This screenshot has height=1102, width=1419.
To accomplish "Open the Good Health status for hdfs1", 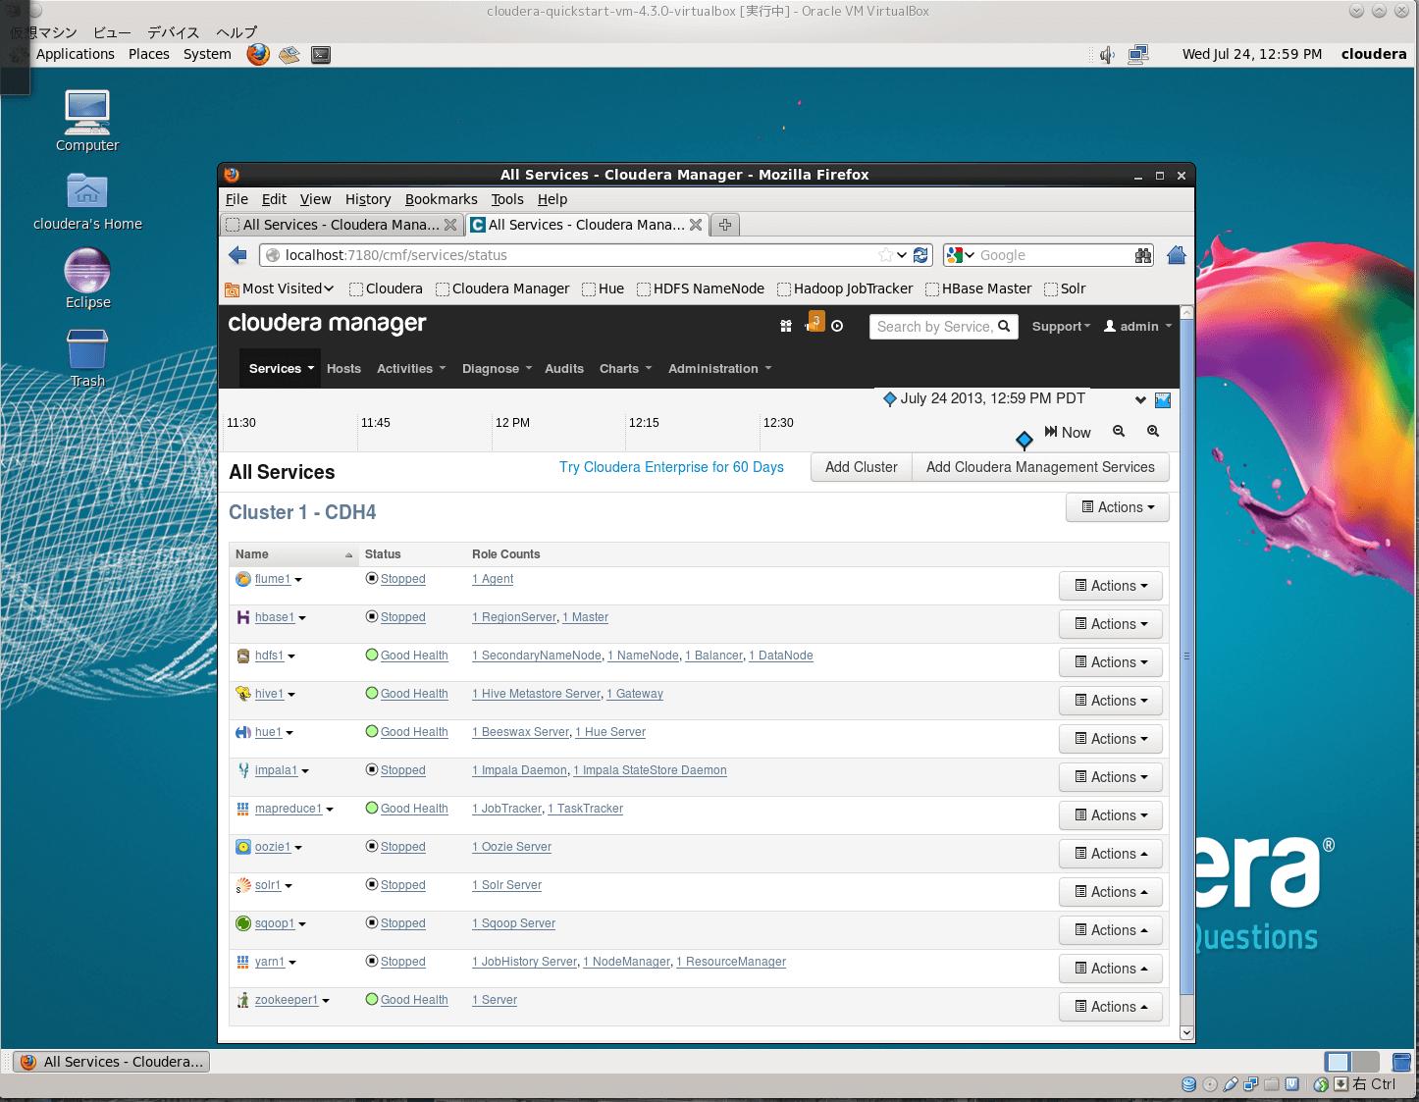I will 414,656.
